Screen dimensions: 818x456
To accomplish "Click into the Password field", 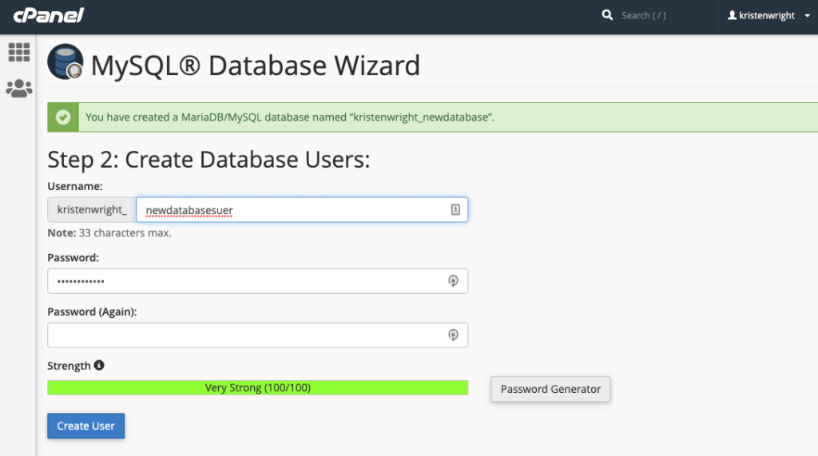I will coord(258,281).
